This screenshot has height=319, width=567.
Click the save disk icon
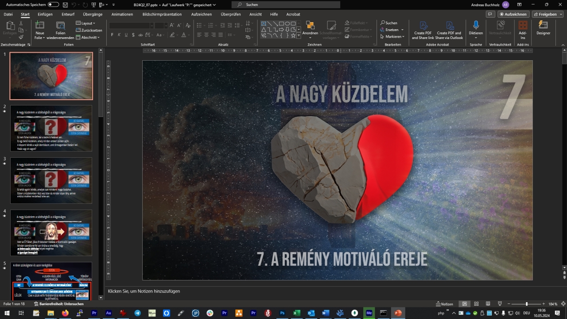[65, 4]
